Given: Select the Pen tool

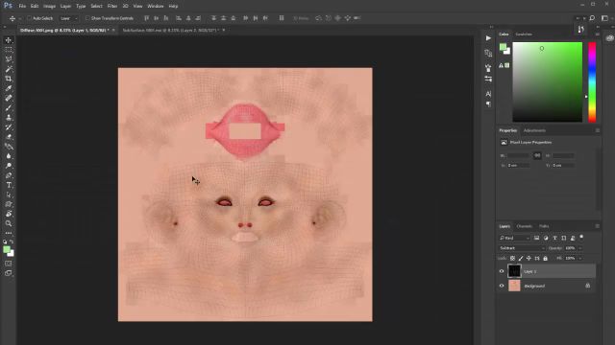Looking at the screenshot, I should tap(9, 175).
